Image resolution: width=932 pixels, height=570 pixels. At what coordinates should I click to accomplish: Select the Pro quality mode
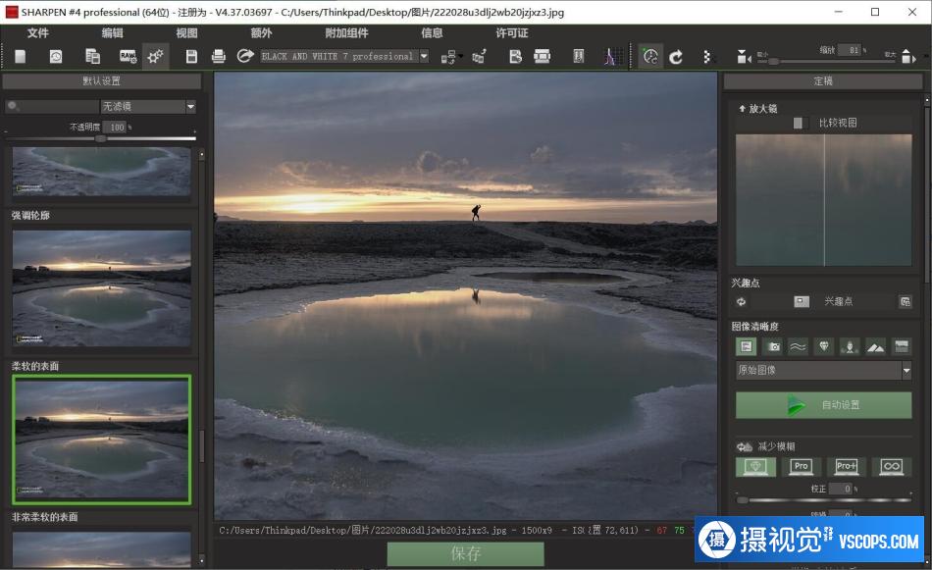(802, 467)
